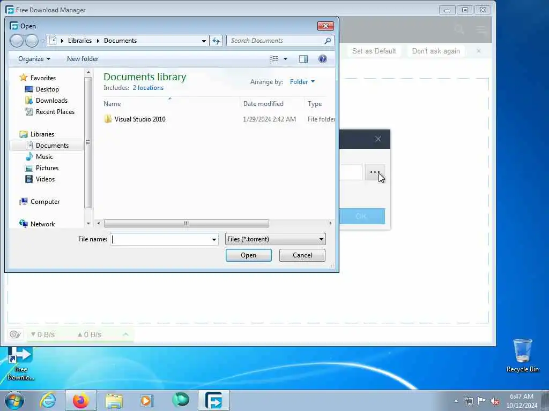Screen dimensions: 549x411
Task: Open the Windows Start menu
Action: point(14,400)
